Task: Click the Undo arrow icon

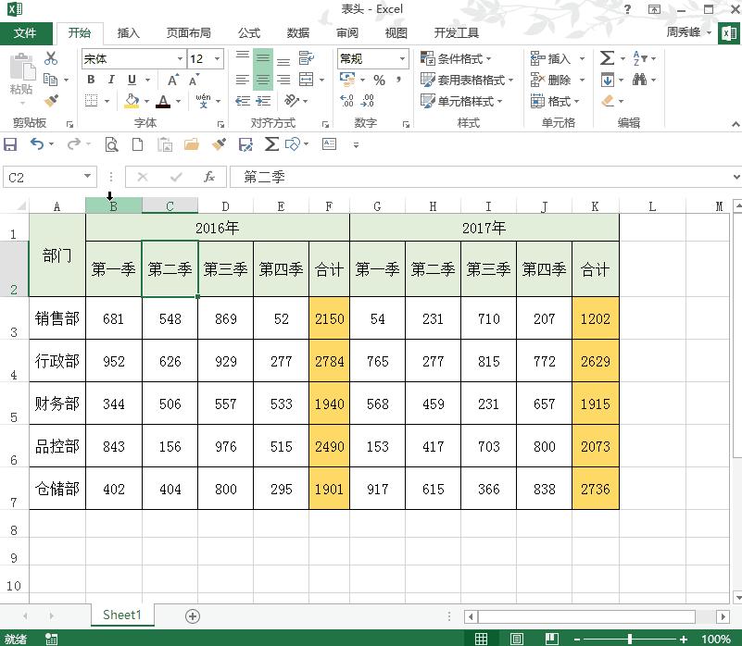Action: [x=37, y=144]
